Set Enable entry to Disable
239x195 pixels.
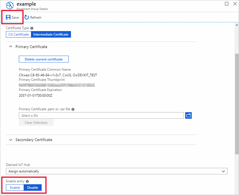coord(32,188)
